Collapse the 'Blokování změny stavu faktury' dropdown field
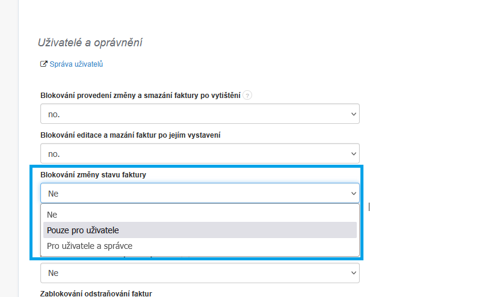This screenshot has height=297, width=491. click(x=200, y=193)
